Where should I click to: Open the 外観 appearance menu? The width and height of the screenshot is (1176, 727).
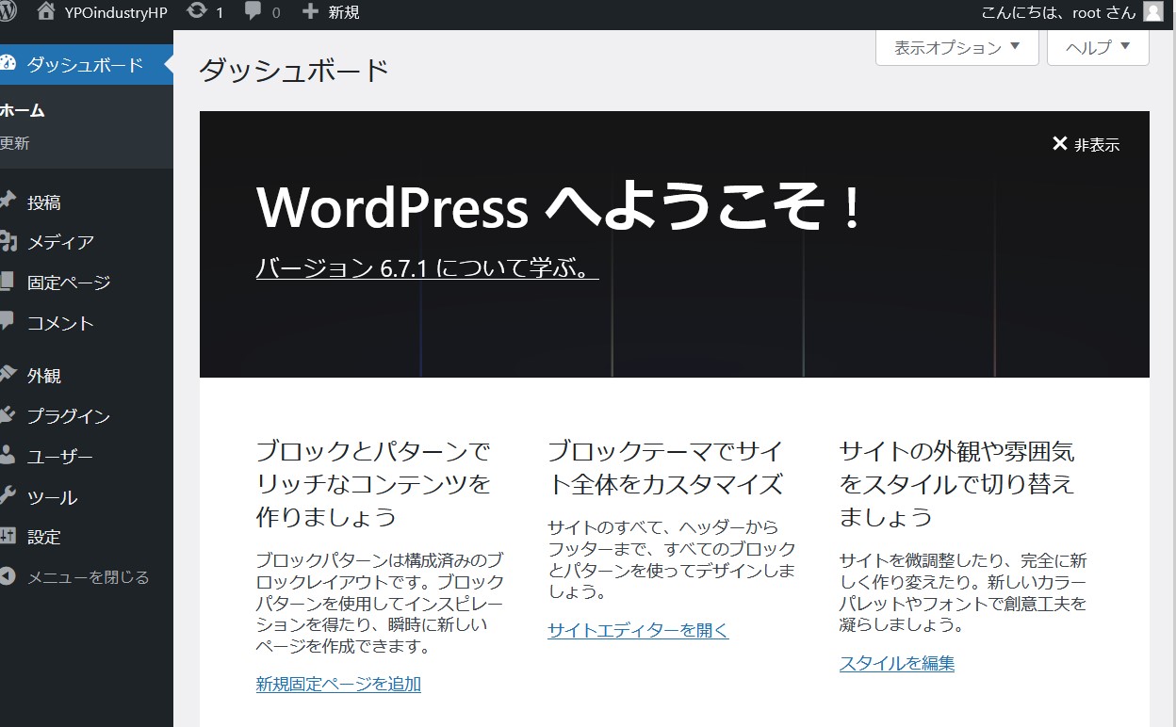44,376
